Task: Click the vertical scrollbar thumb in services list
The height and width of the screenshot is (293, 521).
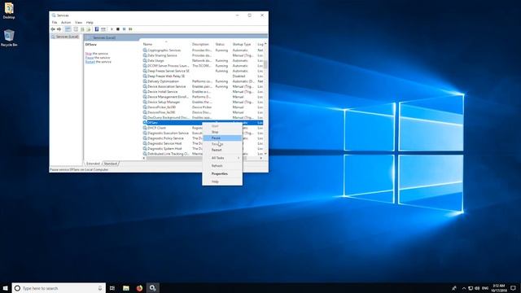Action: coord(265,64)
